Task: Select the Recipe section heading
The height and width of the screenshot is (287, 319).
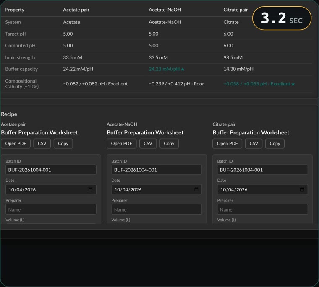Action: [x=9, y=114]
